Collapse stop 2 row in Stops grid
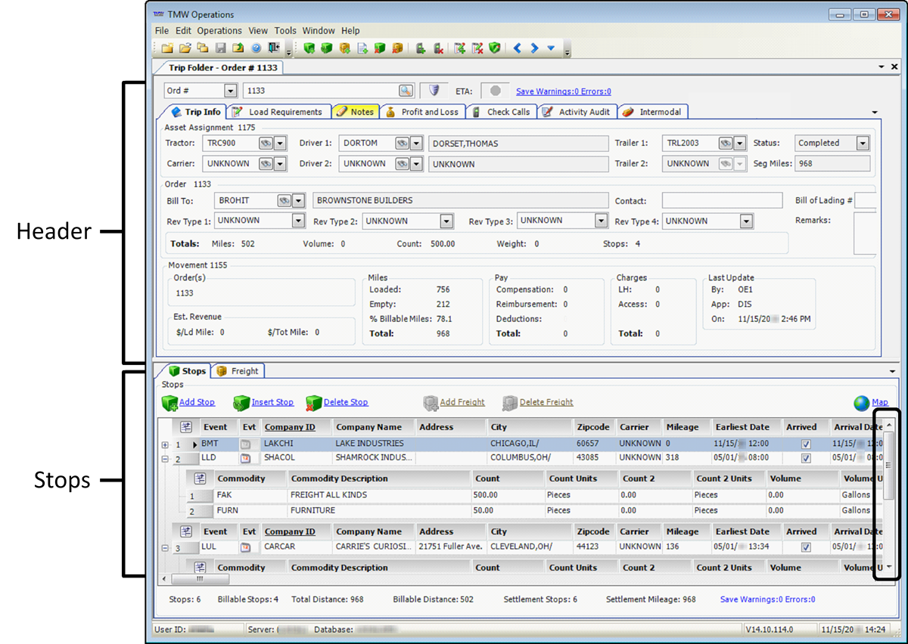Viewport: 908px width, 644px height. click(166, 459)
